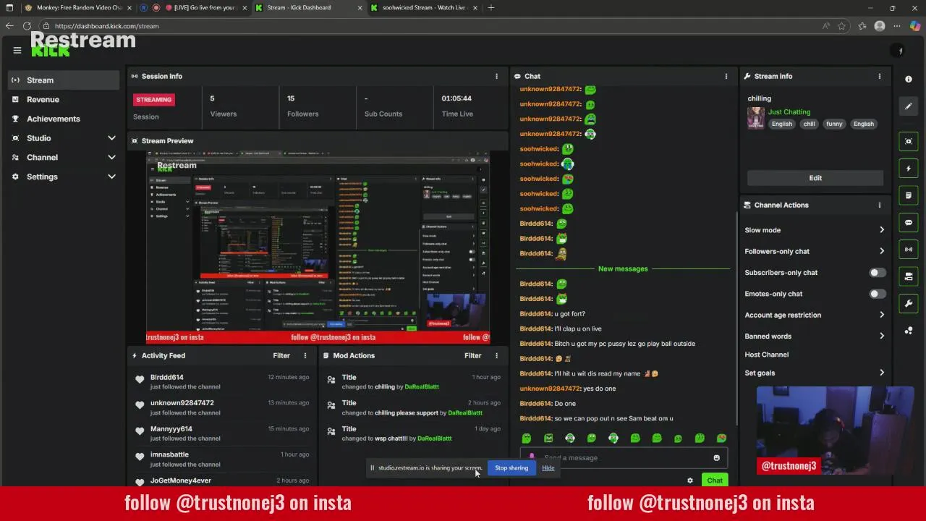The image size is (926, 521).
Task: Open the info icon in the right sidebar
Action: point(909,79)
